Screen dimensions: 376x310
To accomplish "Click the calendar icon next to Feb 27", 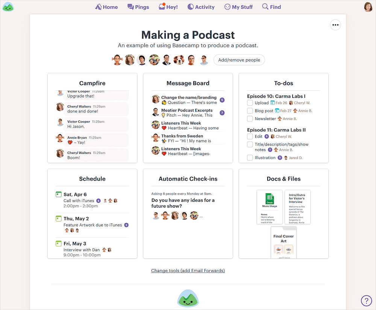I will pos(277,111).
